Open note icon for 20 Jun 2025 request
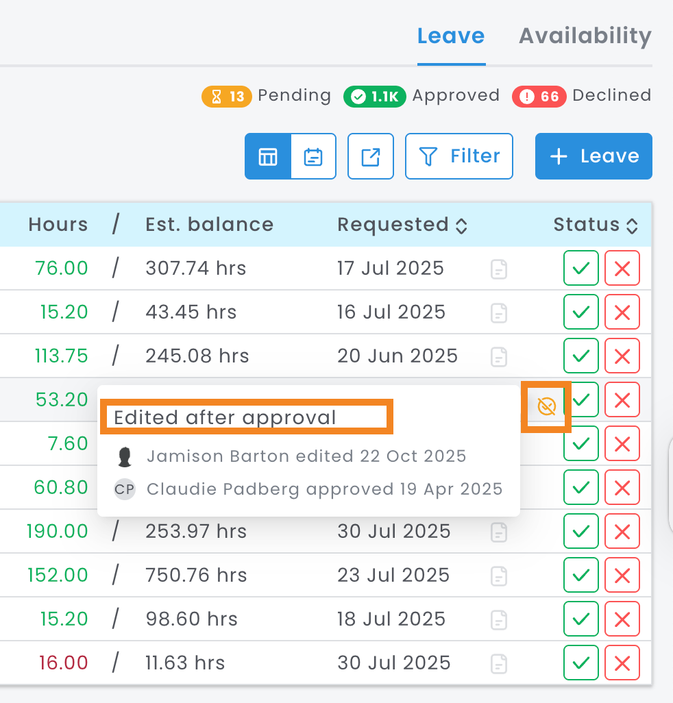673x703 pixels. coord(500,356)
